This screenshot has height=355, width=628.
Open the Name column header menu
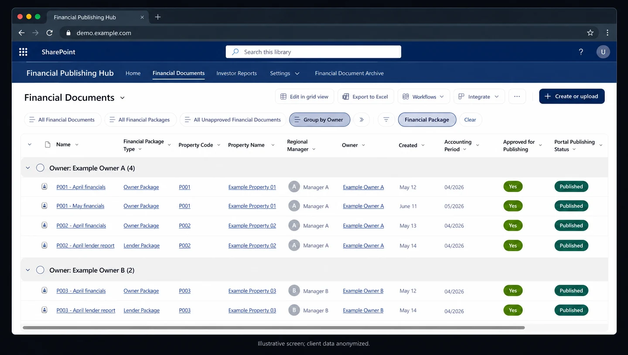77,145
